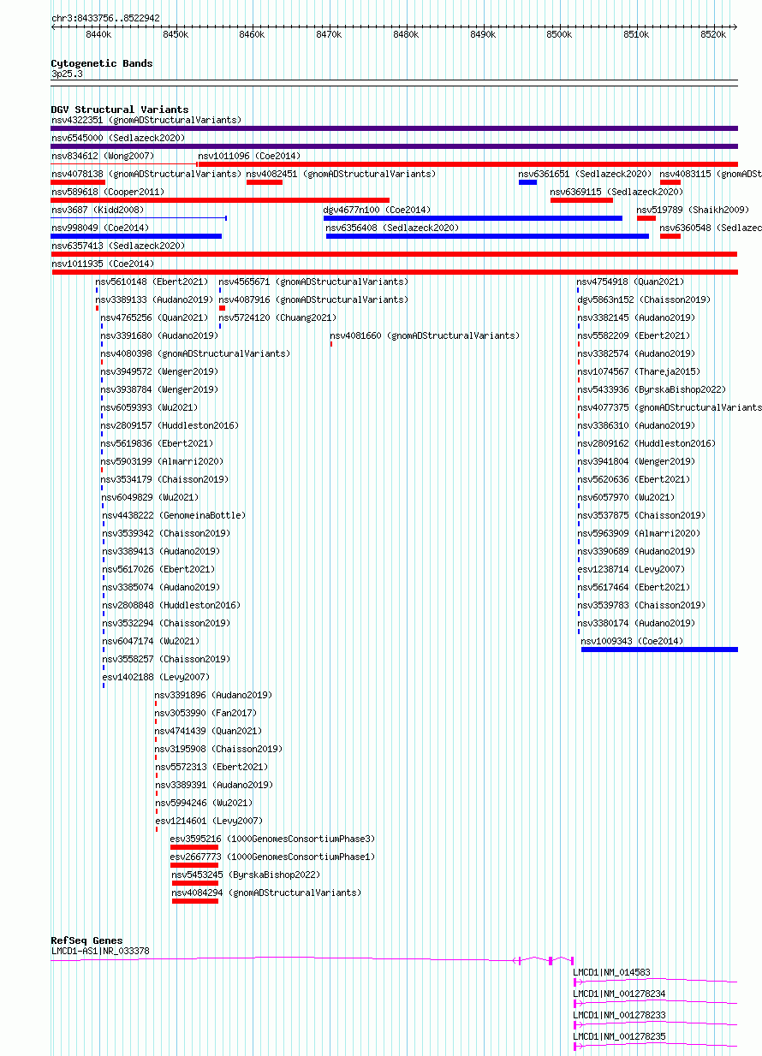Select nsv4087916 gnomAD variant label
Image resolution: width=762 pixels, height=1056 pixels.
pos(313,300)
